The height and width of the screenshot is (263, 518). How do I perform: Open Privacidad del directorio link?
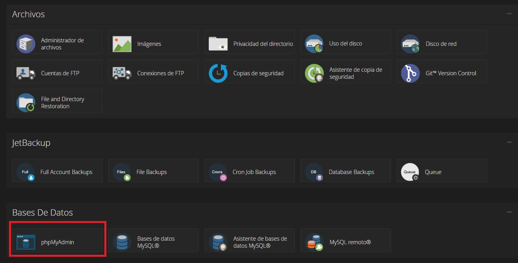tap(263, 44)
